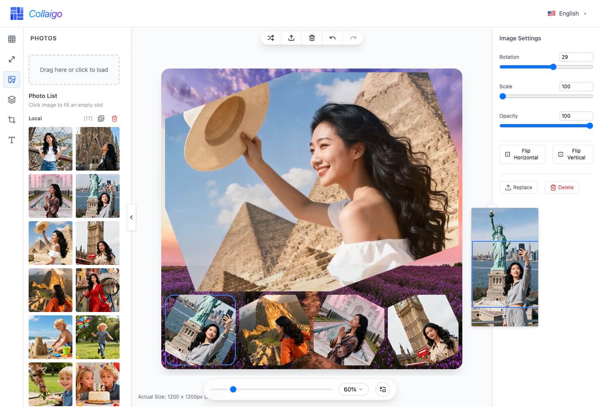Open the Layers panel
This screenshot has height=407, width=600.
tap(11, 100)
